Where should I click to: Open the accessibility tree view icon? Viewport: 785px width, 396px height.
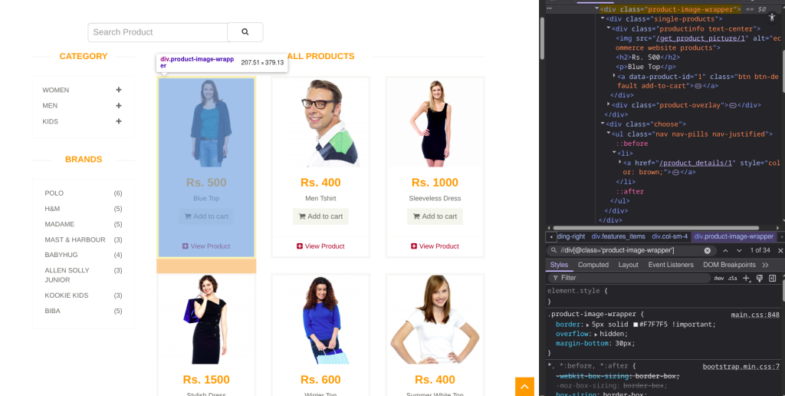coord(771,16)
